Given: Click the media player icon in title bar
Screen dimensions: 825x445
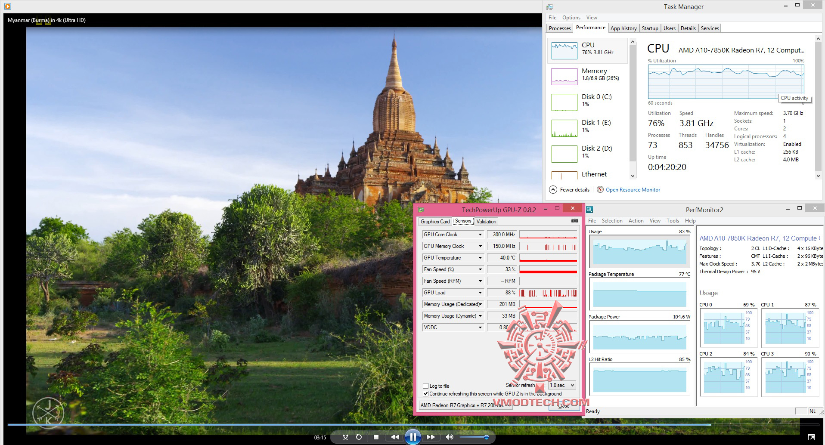Looking at the screenshot, I should point(8,6).
